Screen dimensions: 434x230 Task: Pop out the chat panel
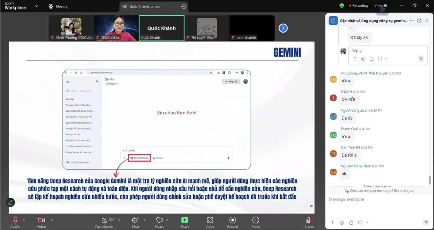(420, 21)
